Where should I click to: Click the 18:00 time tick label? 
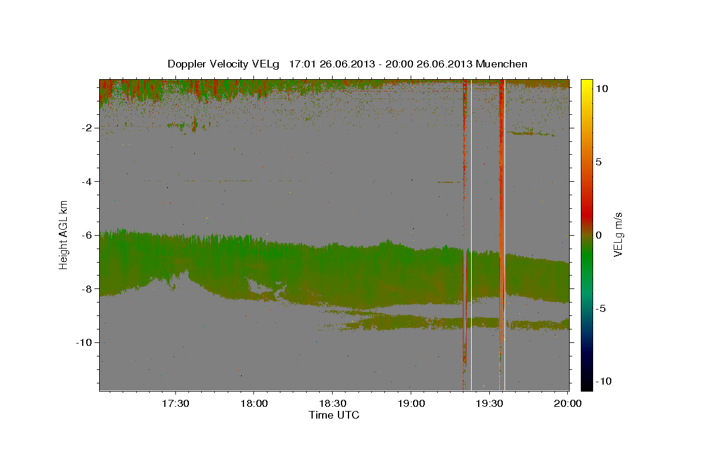point(254,404)
